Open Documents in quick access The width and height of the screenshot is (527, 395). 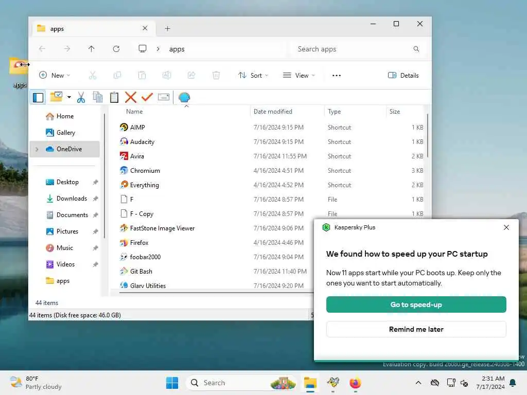coord(72,215)
